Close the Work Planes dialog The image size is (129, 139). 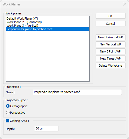pos(125,4)
